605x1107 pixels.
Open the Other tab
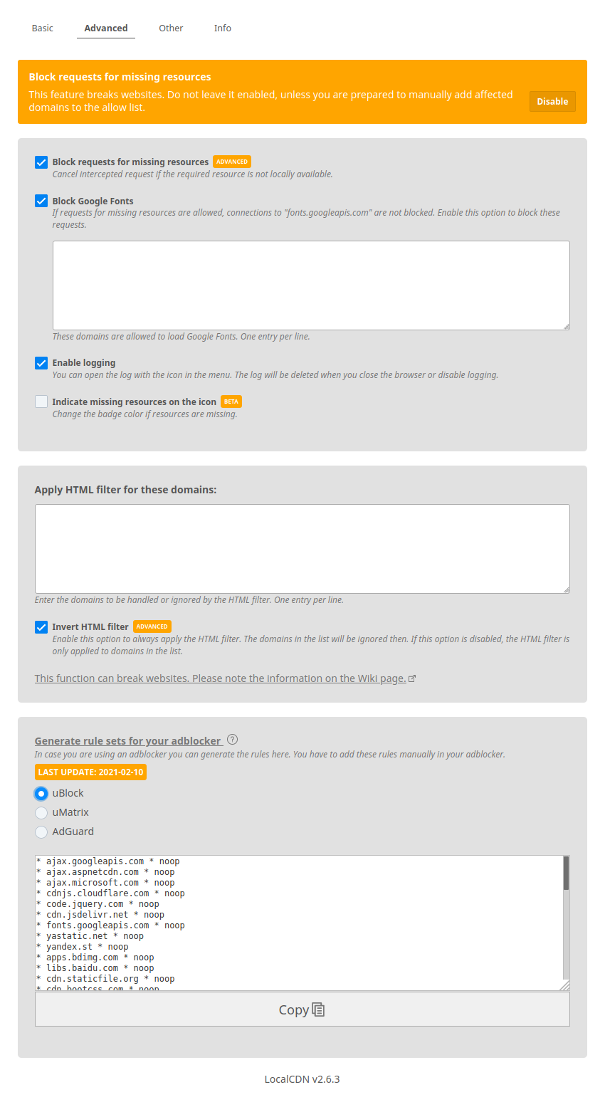pos(171,28)
